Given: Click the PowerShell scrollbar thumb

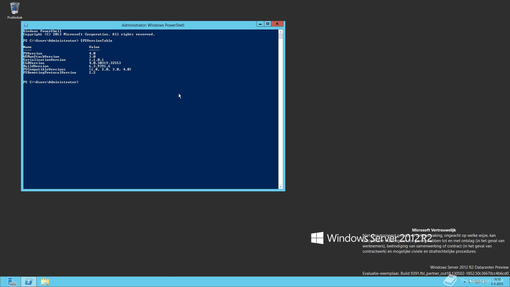Looking at the screenshot, I should 280,36.
